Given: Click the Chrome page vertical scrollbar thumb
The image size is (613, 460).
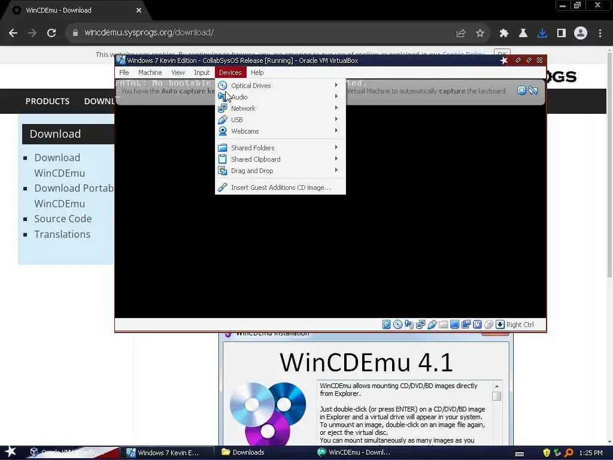Looking at the screenshot, I should (609, 164).
